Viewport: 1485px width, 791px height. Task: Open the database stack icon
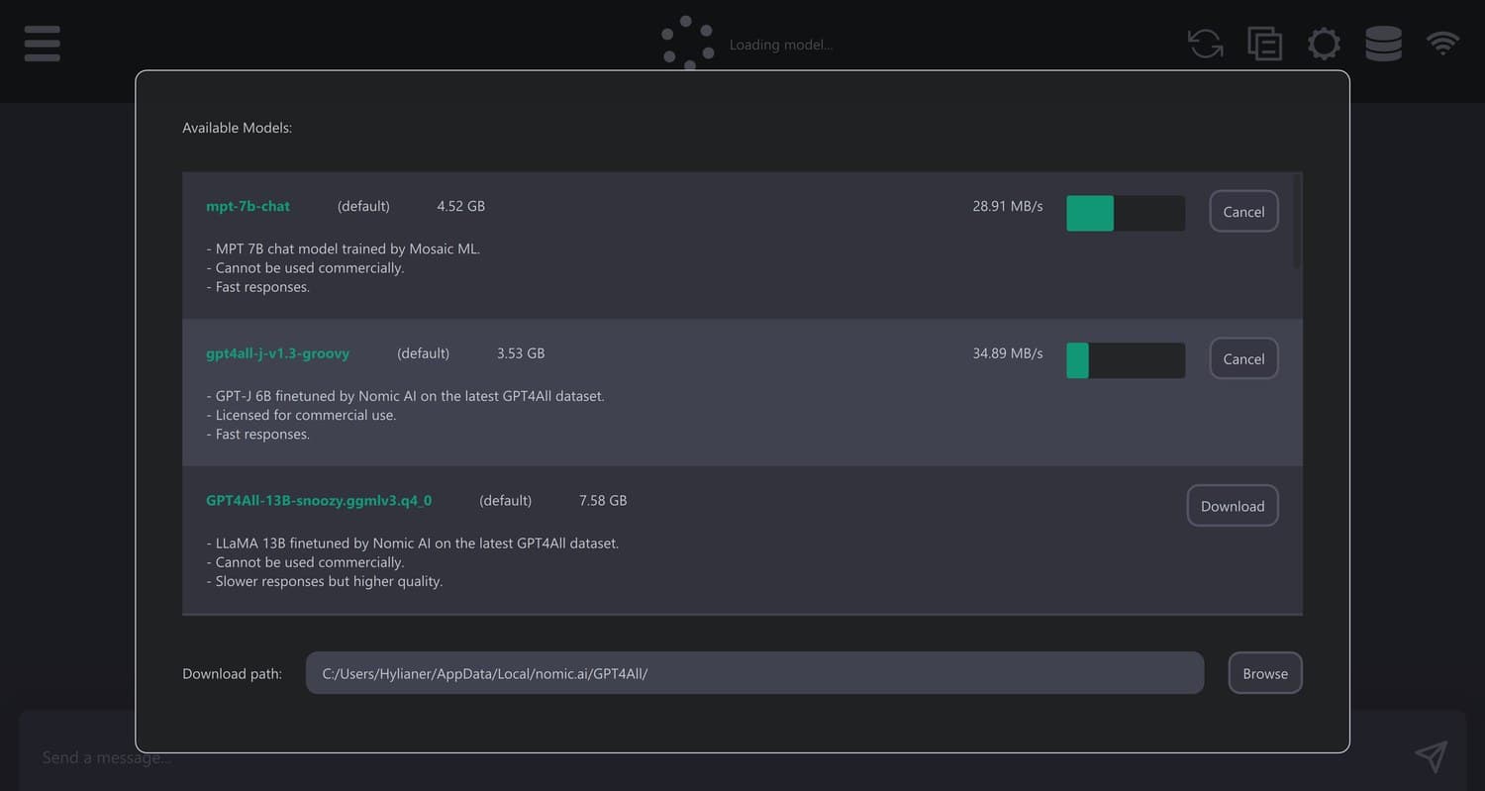[1383, 44]
